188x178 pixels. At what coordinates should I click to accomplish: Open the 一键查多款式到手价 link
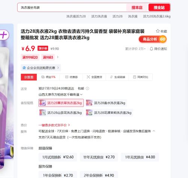pos(54,125)
